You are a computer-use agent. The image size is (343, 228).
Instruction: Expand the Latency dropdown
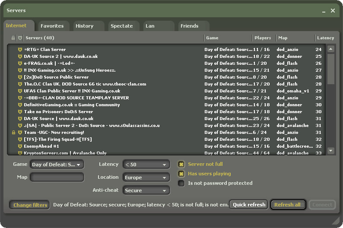click(x=146, y=165)
